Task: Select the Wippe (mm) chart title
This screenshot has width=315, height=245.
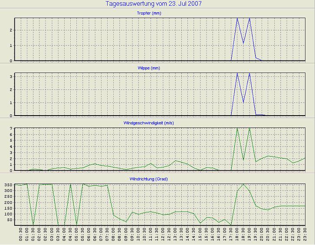Action: 160,69
